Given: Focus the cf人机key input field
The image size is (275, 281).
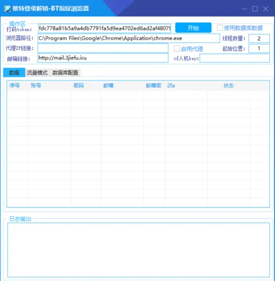Looking at the screenshot, I should [235, 58].
